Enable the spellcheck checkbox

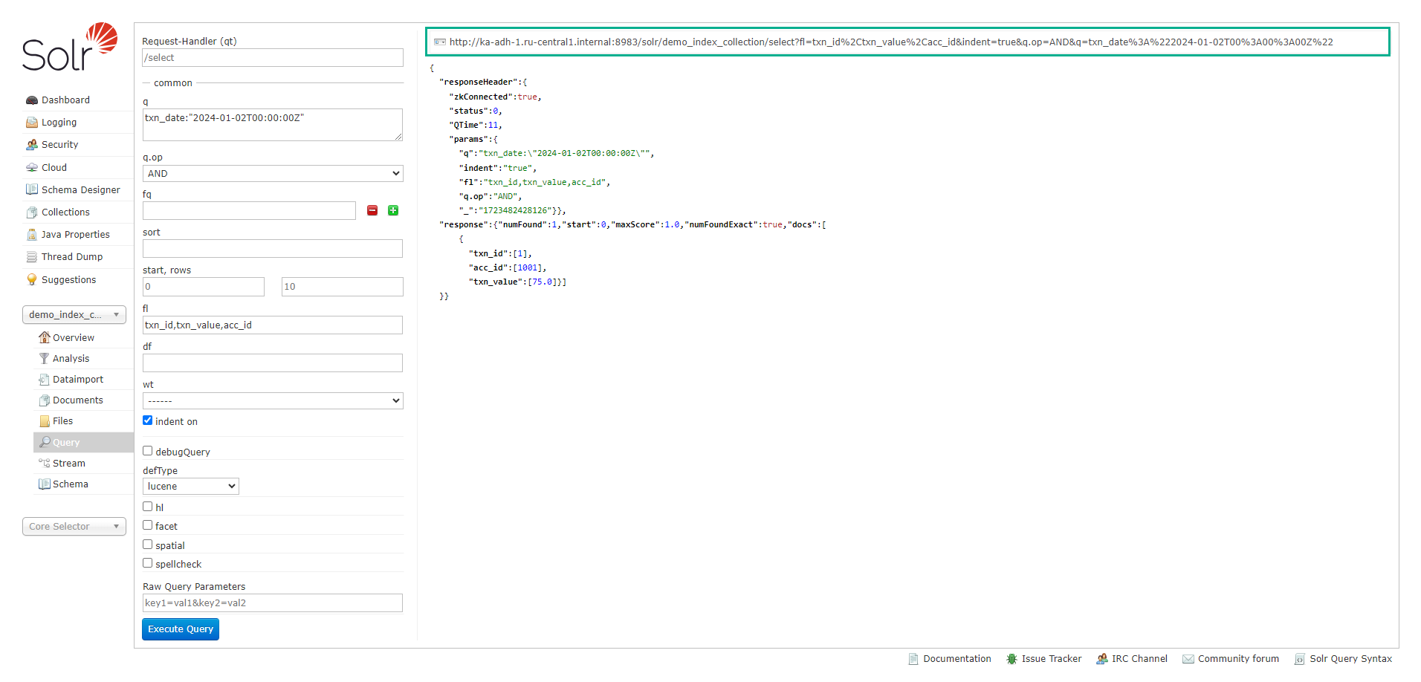coord(148,563)
